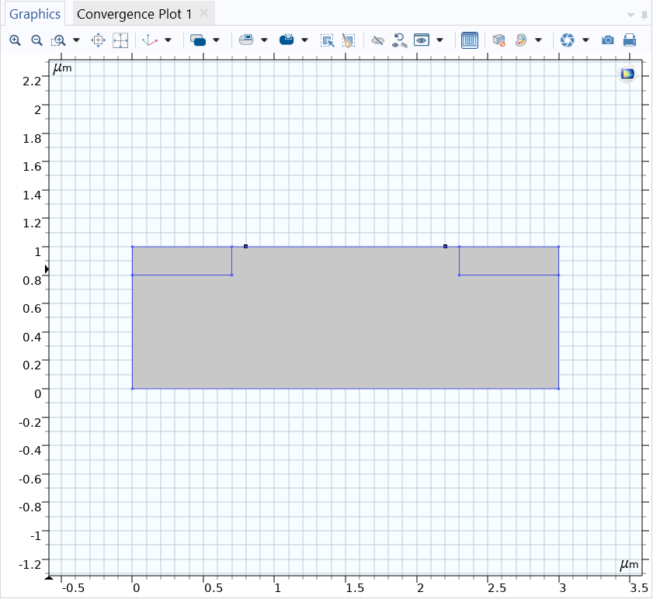Click the dark blue printer-shaped selection icon
This screenshot has width=653, height=599.
[287, 40]
